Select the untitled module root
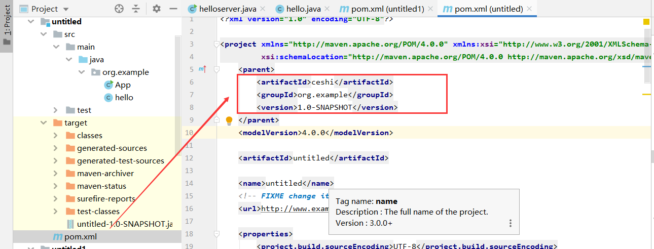654x249 pixels. click(x=66, y=22)
